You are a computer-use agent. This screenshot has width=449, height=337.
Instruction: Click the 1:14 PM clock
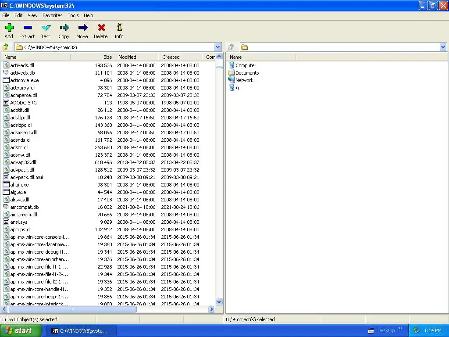coord(433,331)
